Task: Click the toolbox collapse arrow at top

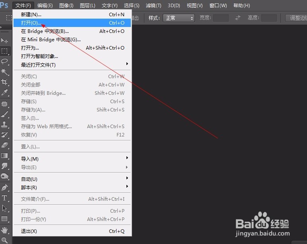Action: [1, 27]
